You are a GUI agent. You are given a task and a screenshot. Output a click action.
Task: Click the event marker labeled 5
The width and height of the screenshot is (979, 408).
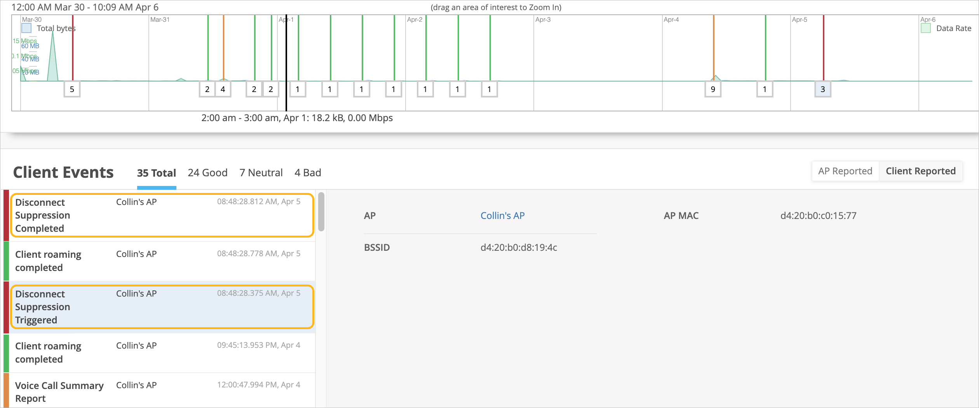click(72, 89)
